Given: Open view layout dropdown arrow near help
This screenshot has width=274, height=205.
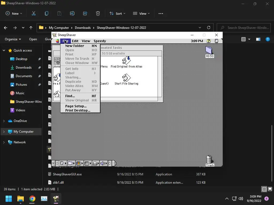Looking at the screenshot, I should point(249,39).
